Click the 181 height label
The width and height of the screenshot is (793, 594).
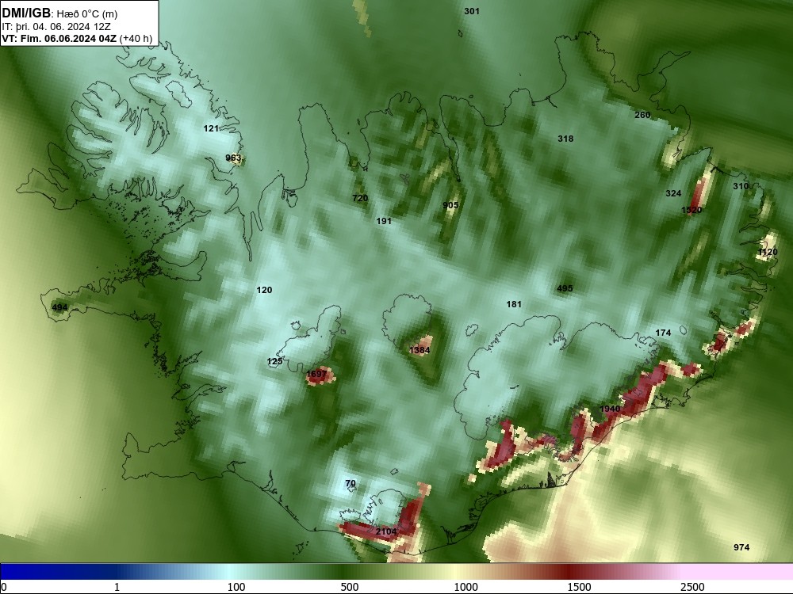[x=514, y=304]
